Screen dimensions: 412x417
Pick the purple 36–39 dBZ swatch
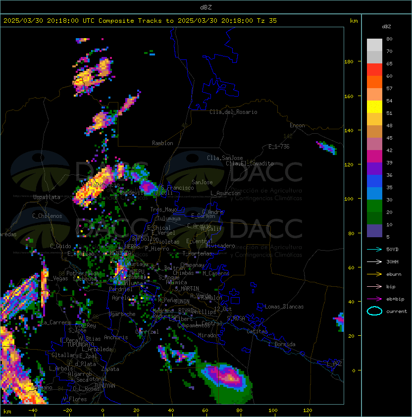coord(374,168)
